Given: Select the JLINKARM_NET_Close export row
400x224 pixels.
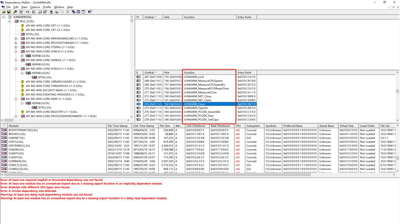Looking at the screenshot, I should 196,96.
